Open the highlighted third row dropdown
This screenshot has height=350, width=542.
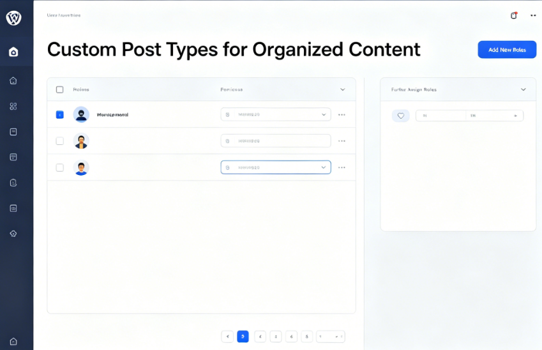(x=276, y=167)
